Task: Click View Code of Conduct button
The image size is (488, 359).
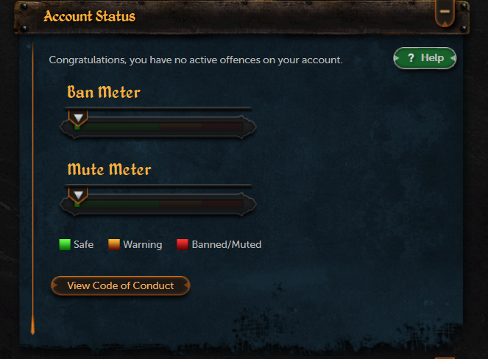Action: click(121, 285)
